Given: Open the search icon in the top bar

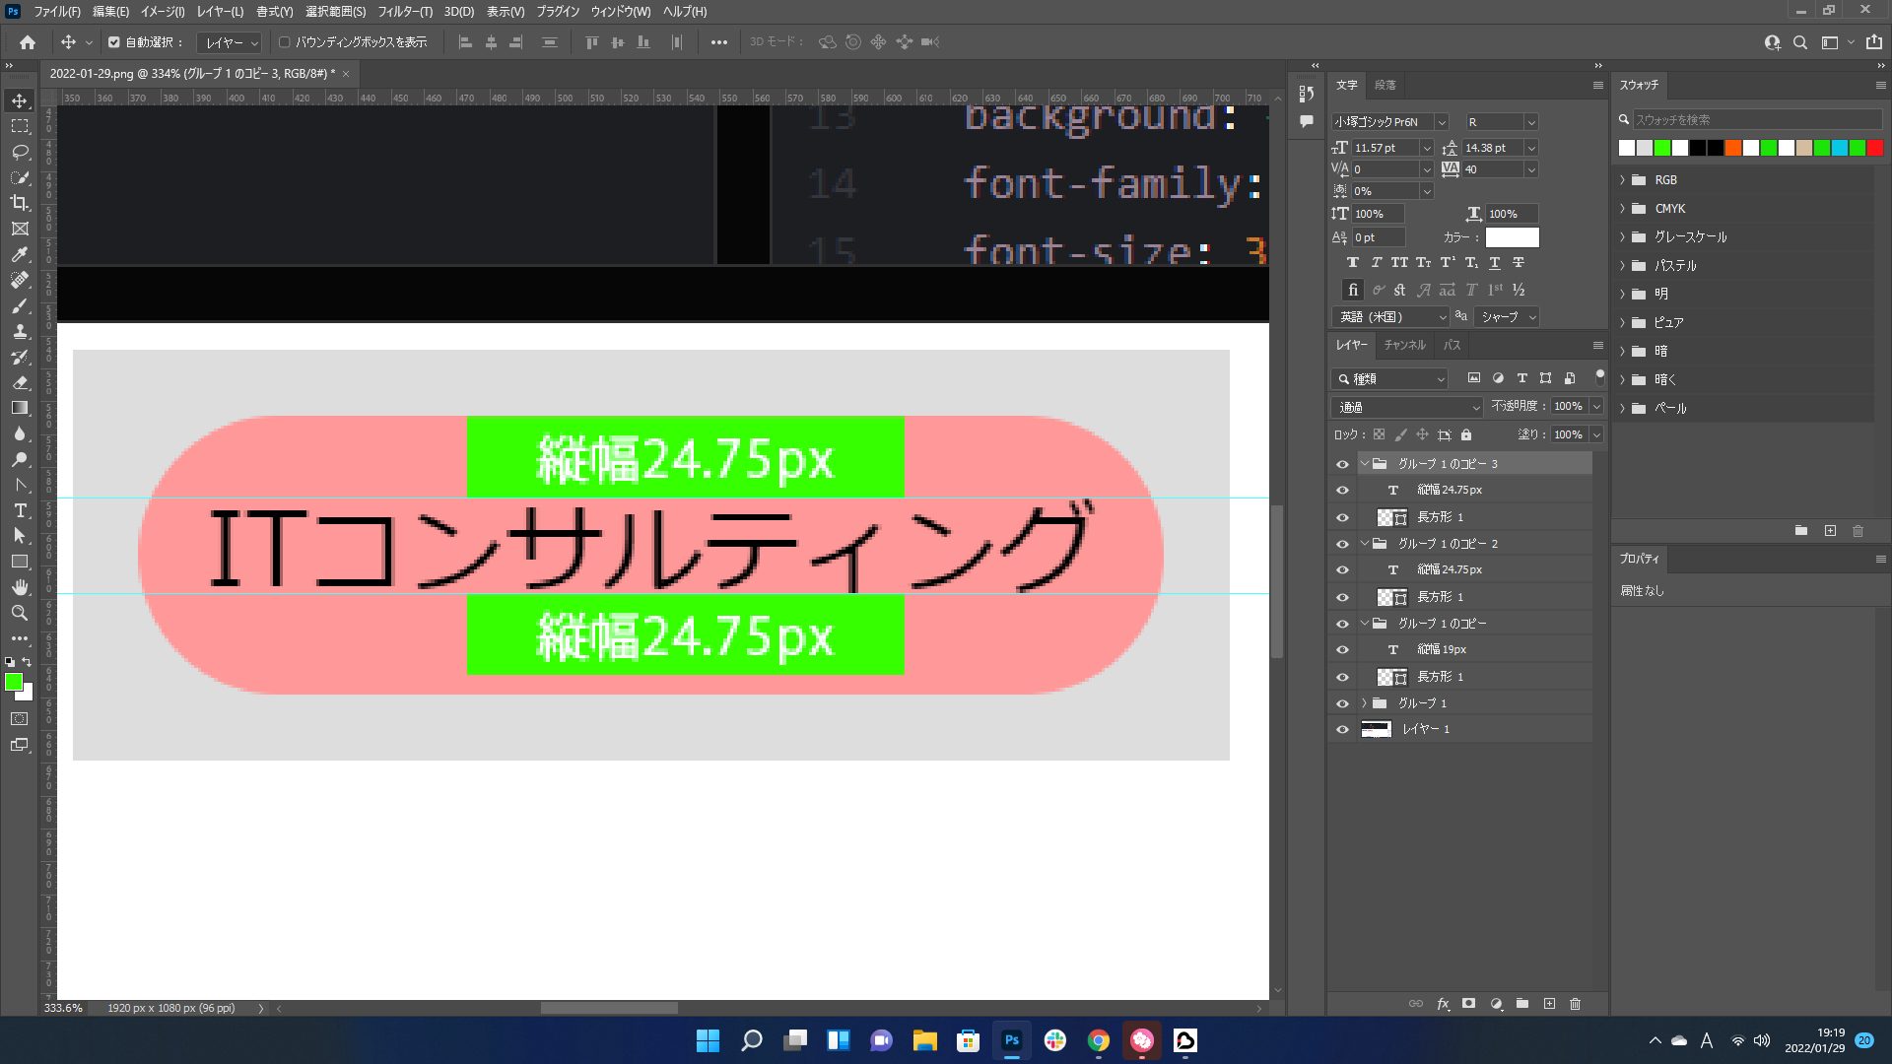Looking at the screenshot, I should [x=1800, y=42].
